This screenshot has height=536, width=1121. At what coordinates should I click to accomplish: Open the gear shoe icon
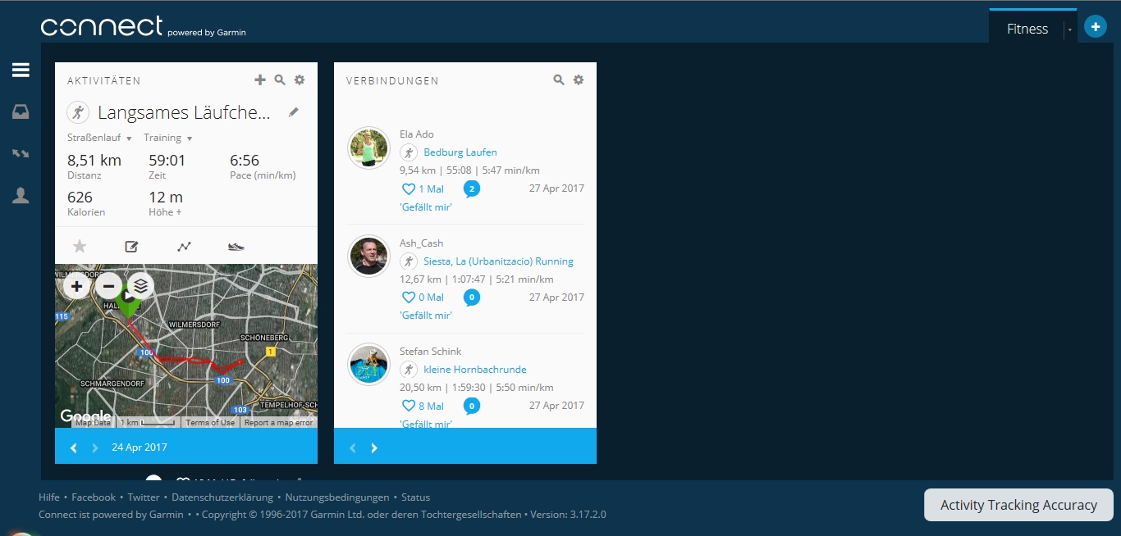pyautogui.click(x=236, y=246)
